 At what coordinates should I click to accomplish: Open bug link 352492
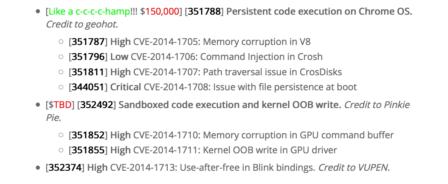coord(97,105)
